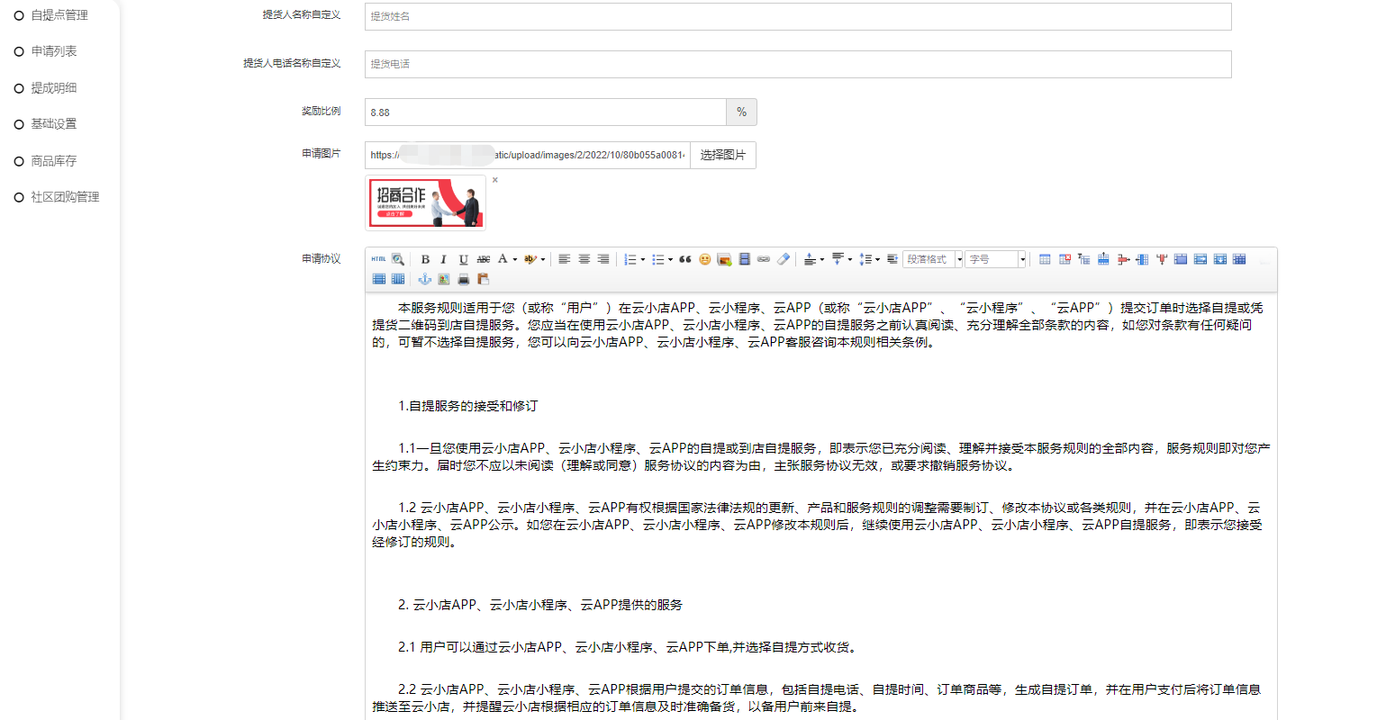The image size is (1377, 720).
Task: Remove the uploaded 招商合作 image
Action: [x=494, y=180]
